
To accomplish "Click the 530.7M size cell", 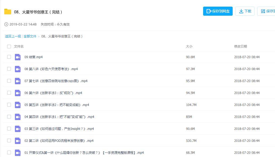I will [191, 141].
